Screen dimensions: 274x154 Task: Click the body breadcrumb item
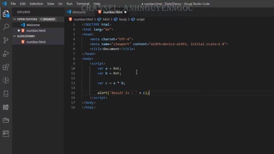[123, 19]
